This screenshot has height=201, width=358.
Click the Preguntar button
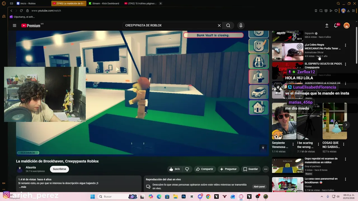tap(228, 169)
